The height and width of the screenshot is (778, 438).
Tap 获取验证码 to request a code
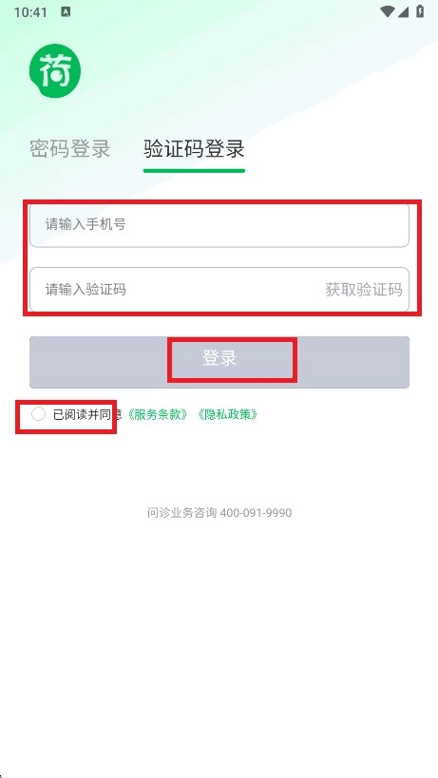tap(364, 290)
